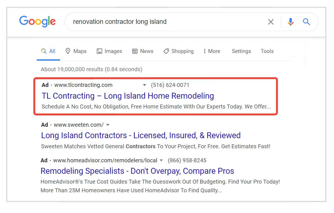Image resolution: width=334 pixels, height=213 pixels.
Task: Open Shopping search via the tag icon
Action: tap(166, 51)
